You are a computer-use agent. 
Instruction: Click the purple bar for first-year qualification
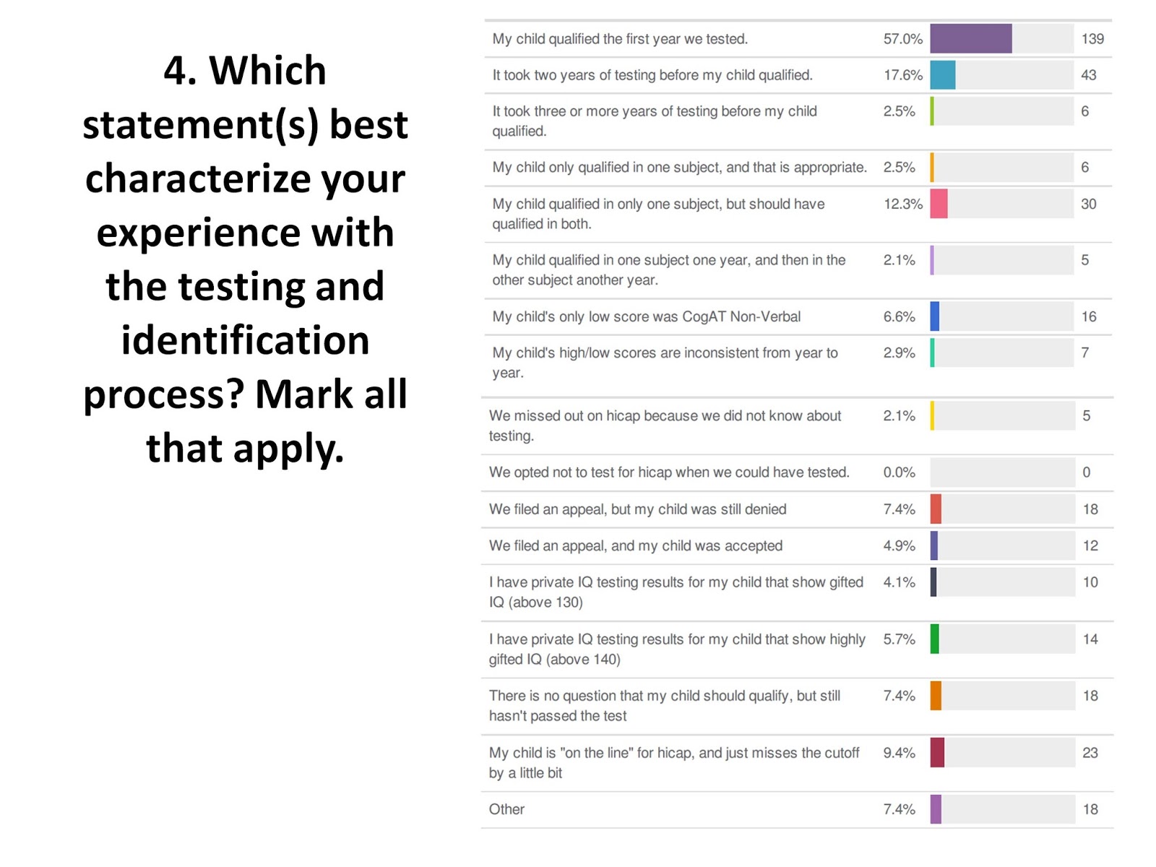970,38
